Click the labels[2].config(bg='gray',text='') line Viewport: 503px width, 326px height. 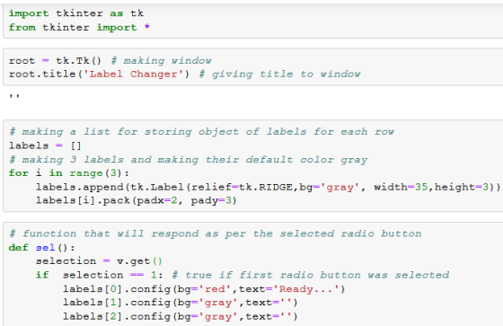181,317
